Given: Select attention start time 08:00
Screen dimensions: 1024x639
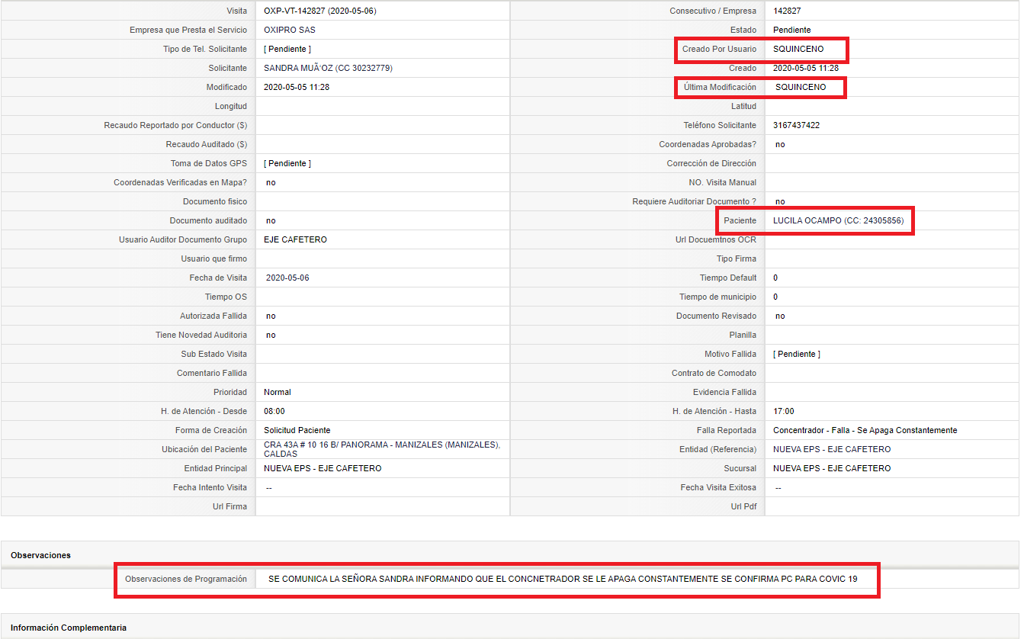Looking at the screenshot, I should (274, 411).
